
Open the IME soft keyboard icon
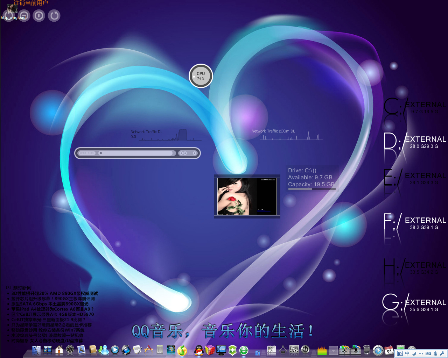(x=428, y=353)
